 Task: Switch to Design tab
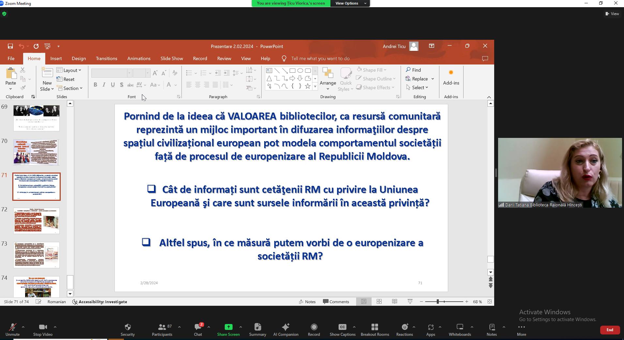(79, 58)
